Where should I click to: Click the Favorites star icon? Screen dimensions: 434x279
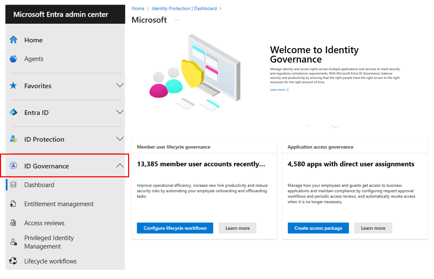13,86
